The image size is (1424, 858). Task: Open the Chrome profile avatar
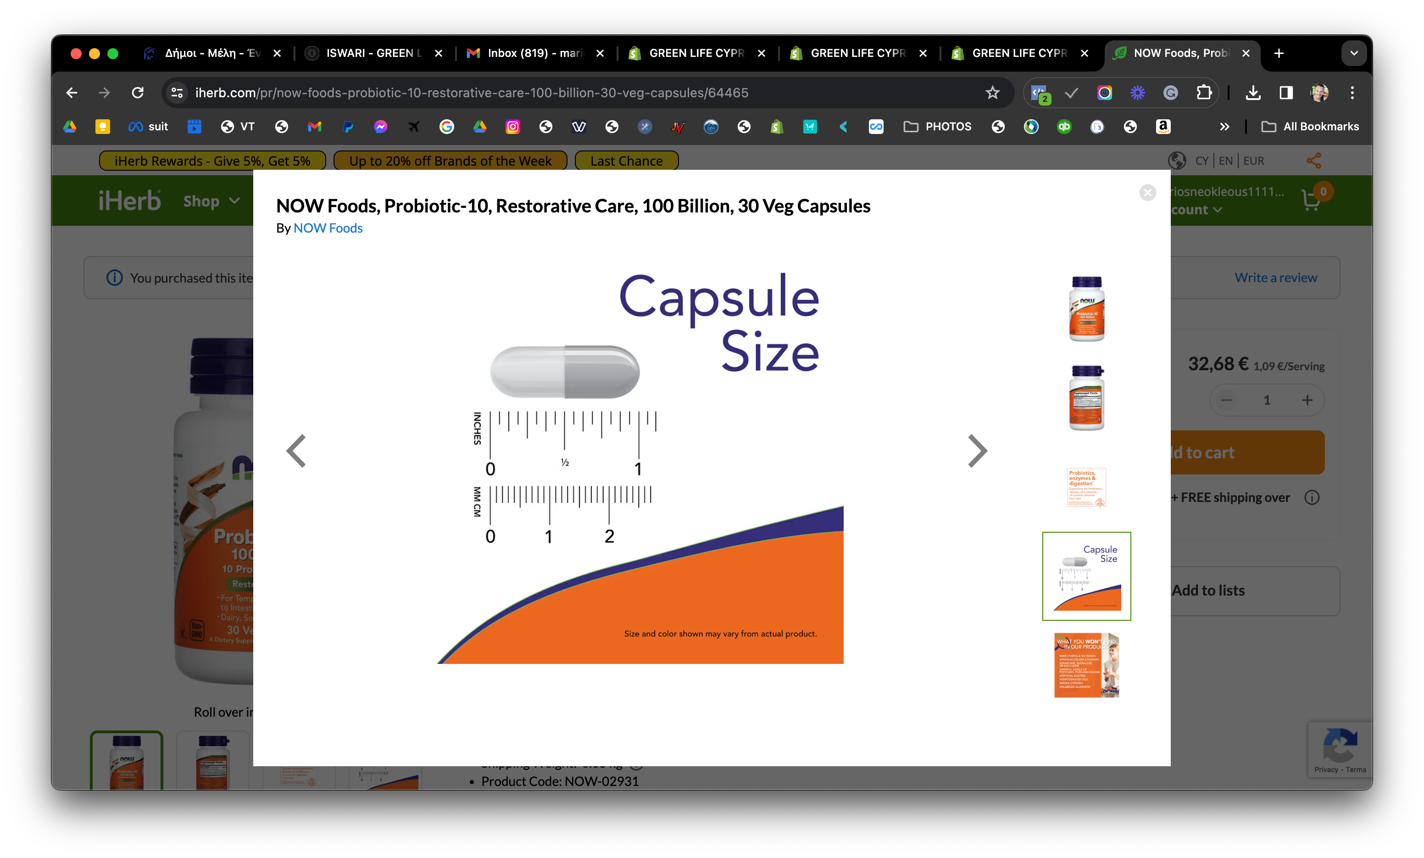(1319, 93)
